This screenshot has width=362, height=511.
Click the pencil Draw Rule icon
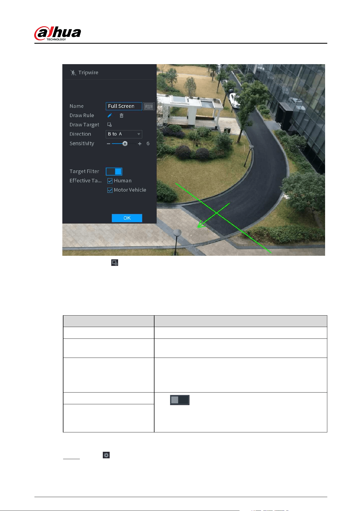pos(110,115)
